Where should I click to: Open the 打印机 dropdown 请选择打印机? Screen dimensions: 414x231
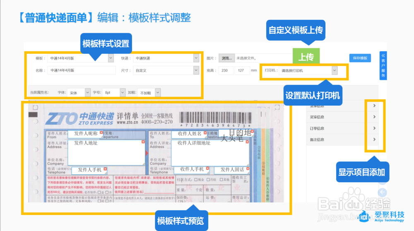point(308,71)
